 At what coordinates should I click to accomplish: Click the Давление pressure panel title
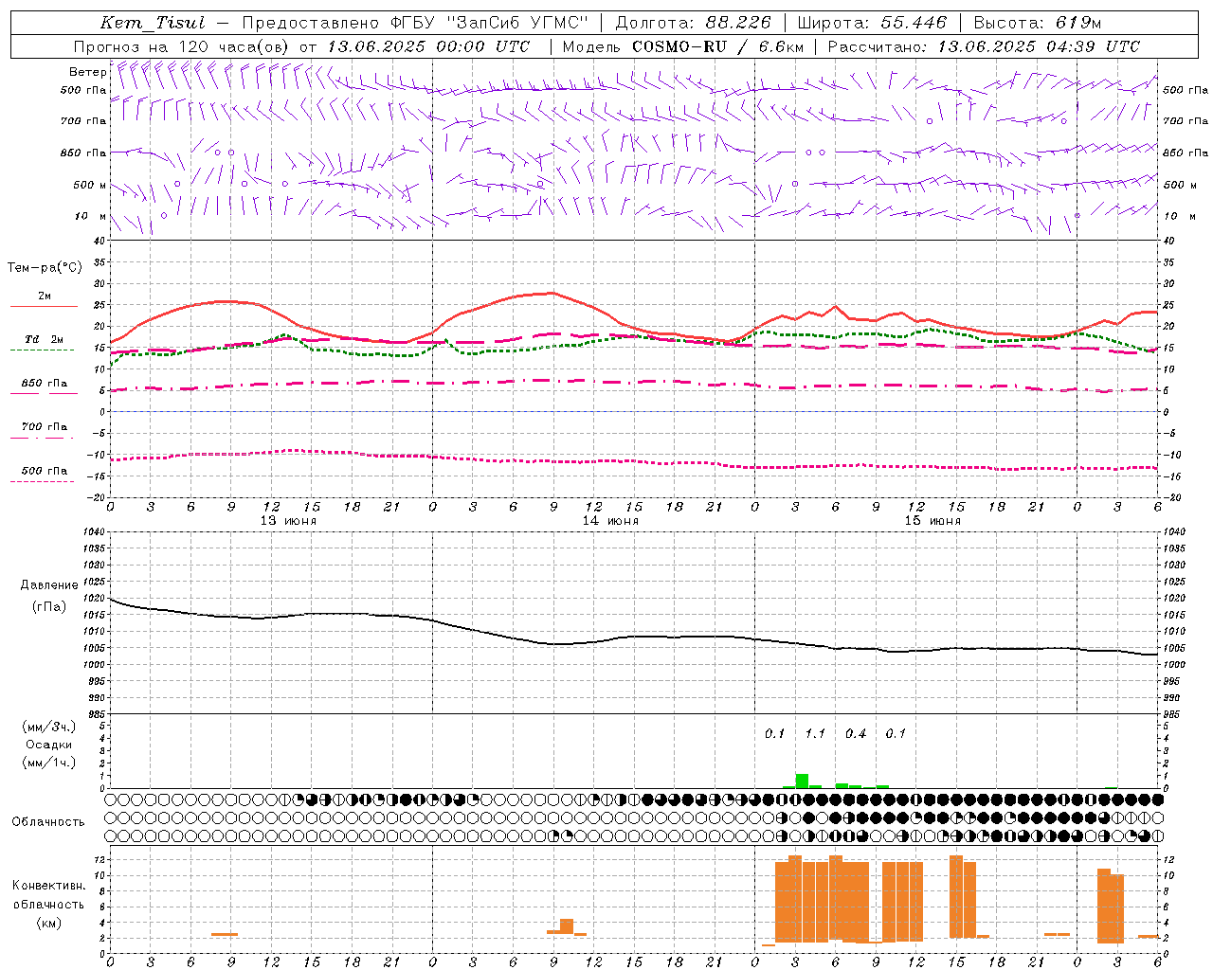point(49,585)
